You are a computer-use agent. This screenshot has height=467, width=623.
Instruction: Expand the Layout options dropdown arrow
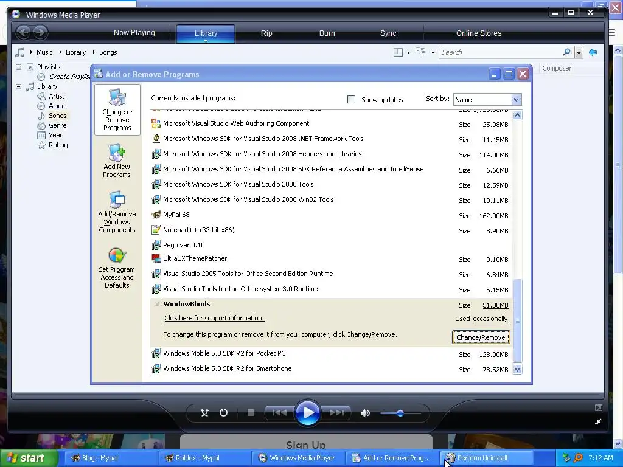pos(408,52)
